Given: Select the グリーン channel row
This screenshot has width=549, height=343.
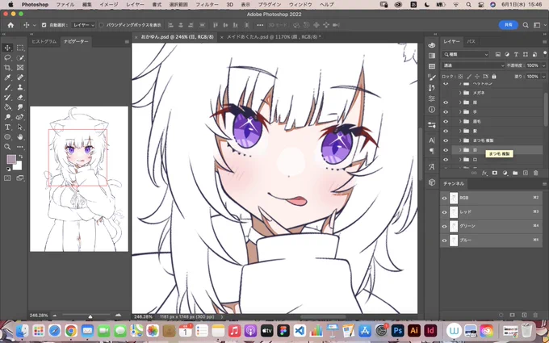Looking at the screenshot, I should tap(491, 226).
